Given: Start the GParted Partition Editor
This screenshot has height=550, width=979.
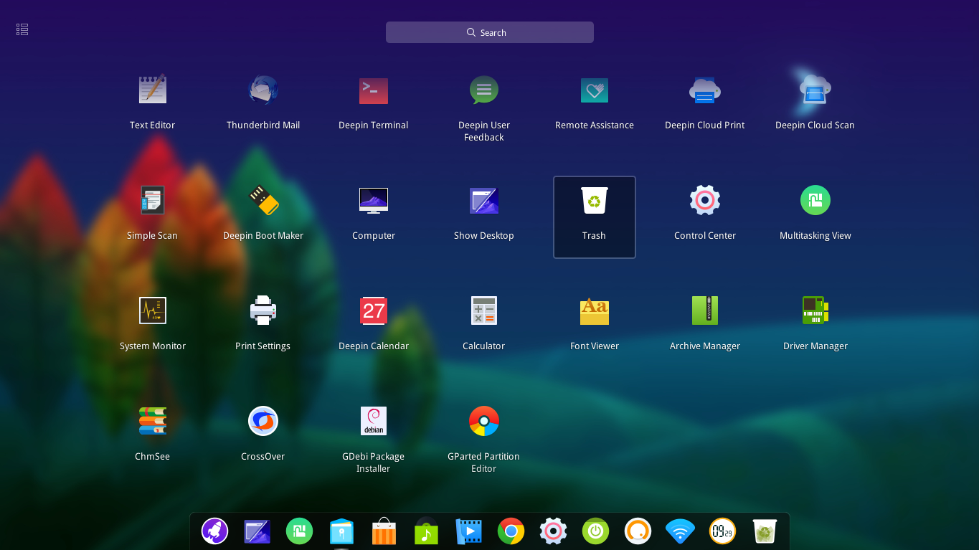Looking at the screenshot, I should click(483, 430).
